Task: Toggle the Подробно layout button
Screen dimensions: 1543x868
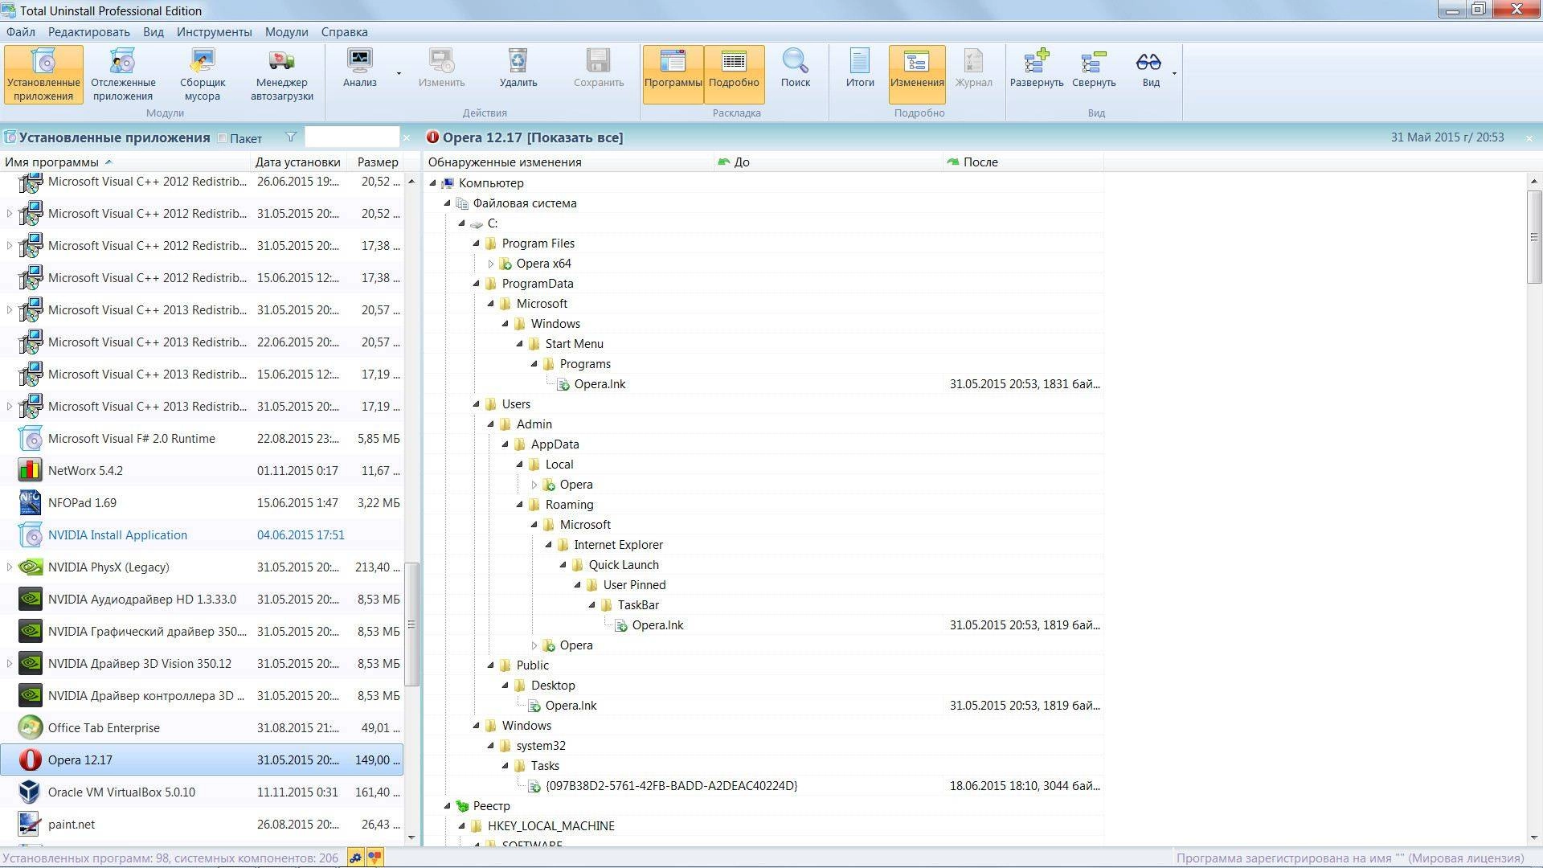Action: click(x=734, y=74)
